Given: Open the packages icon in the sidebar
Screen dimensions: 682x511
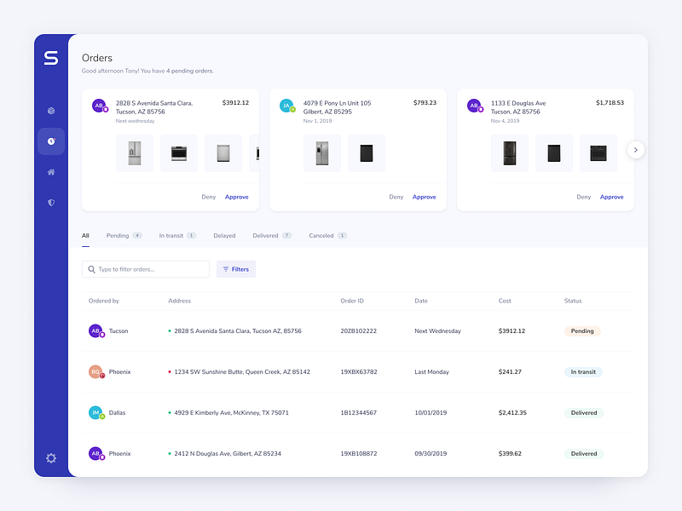Looking at the screenshot, I should (51, 110).
